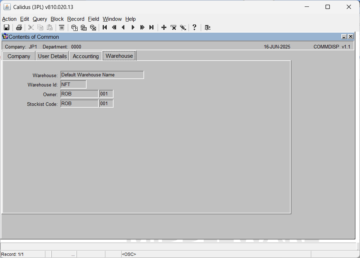Click the Clear Record eraser icon
Screen dimensions: 360x258
pyautogui.click(x=183, y=28)
